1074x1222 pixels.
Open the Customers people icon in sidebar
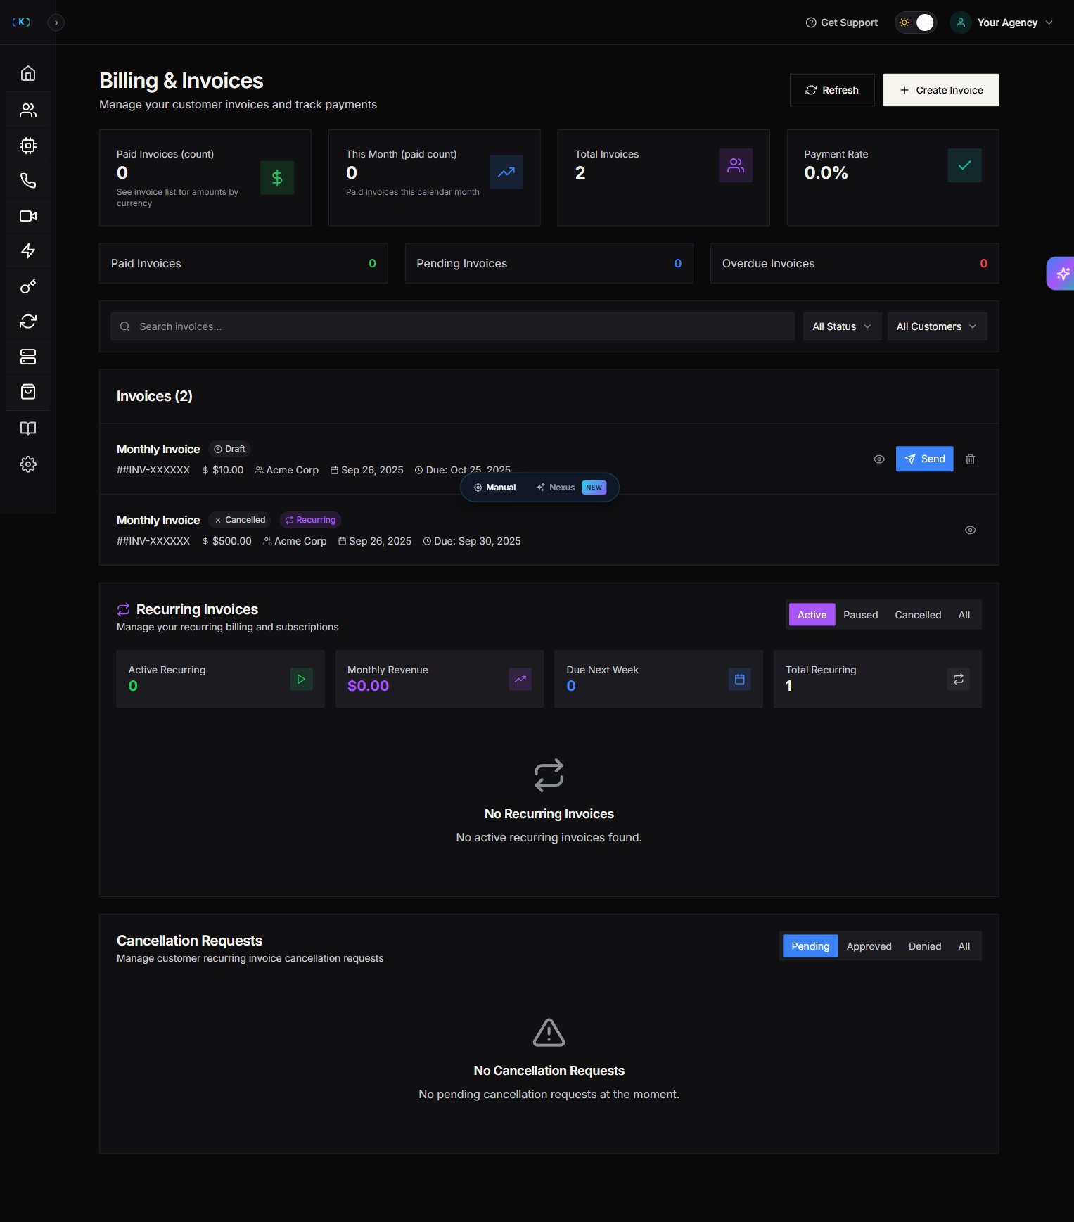pyautogui.click(x=28, y=110)
